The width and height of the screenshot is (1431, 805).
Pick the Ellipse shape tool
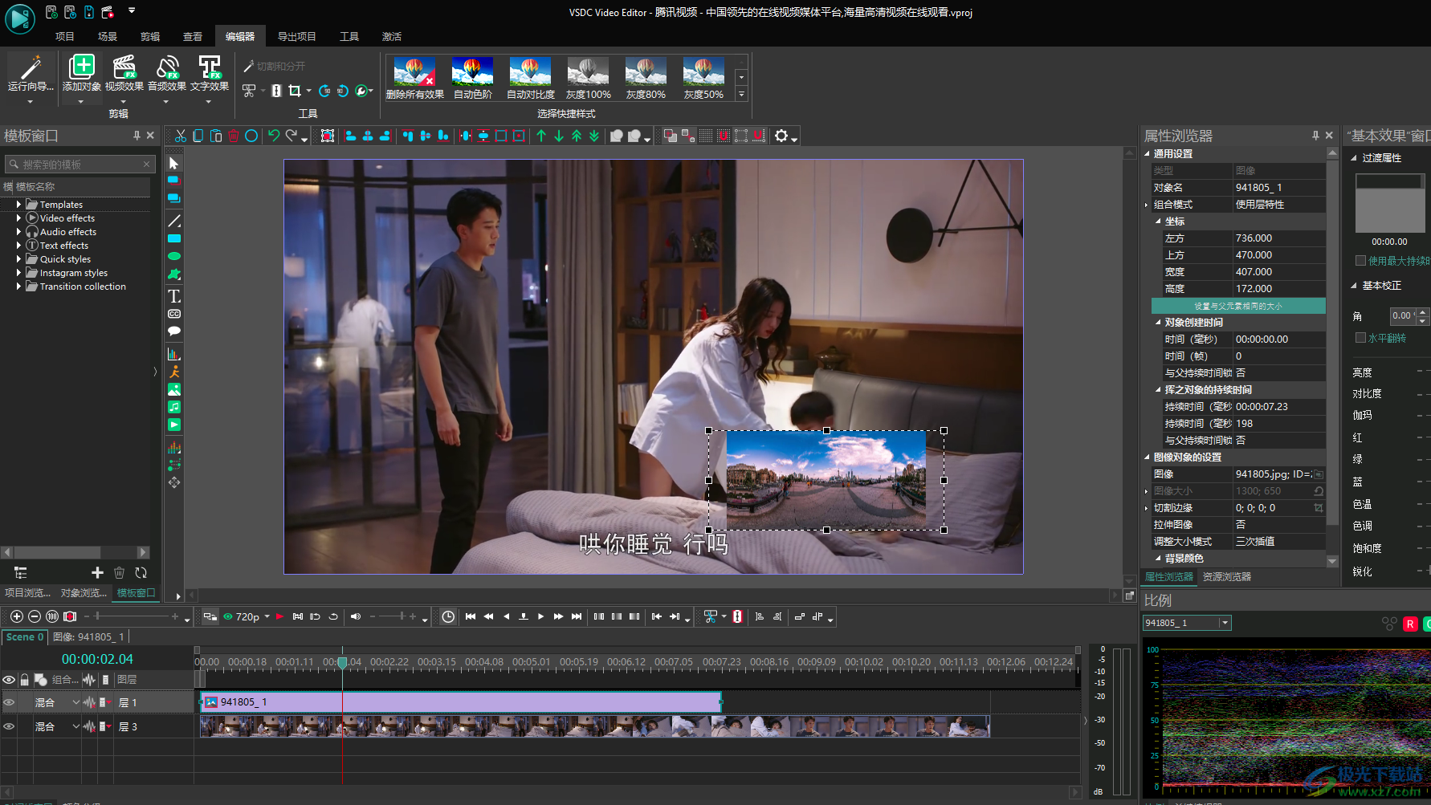click(174, 256)
